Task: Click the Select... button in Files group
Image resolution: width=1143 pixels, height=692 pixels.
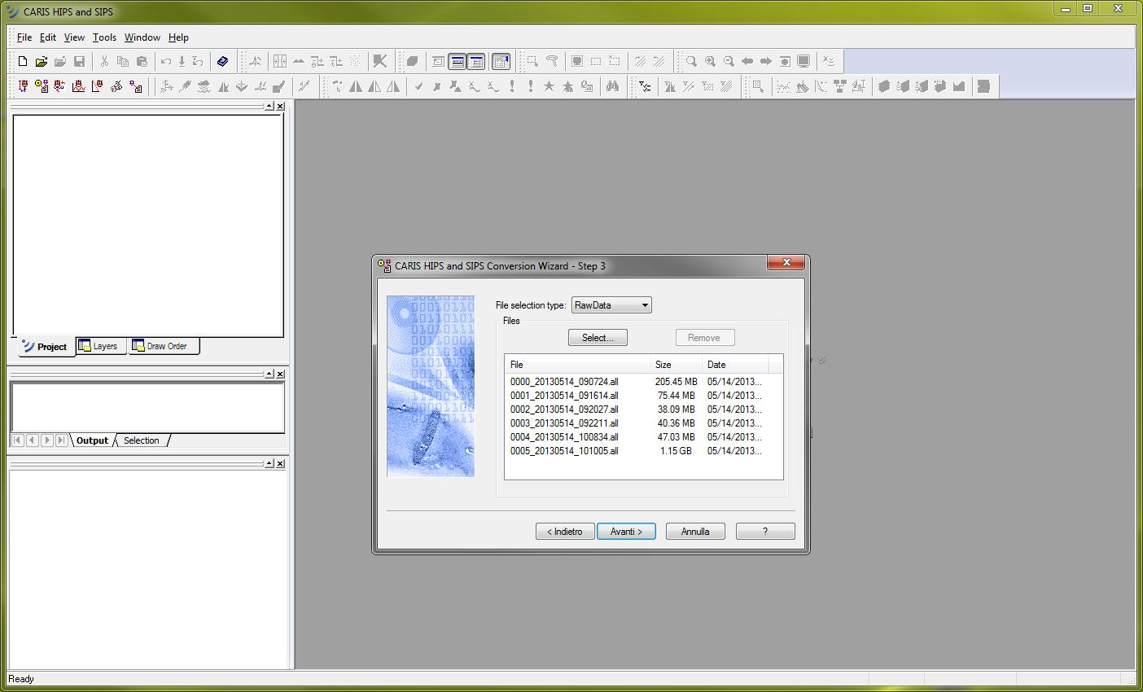Action: 598,338
